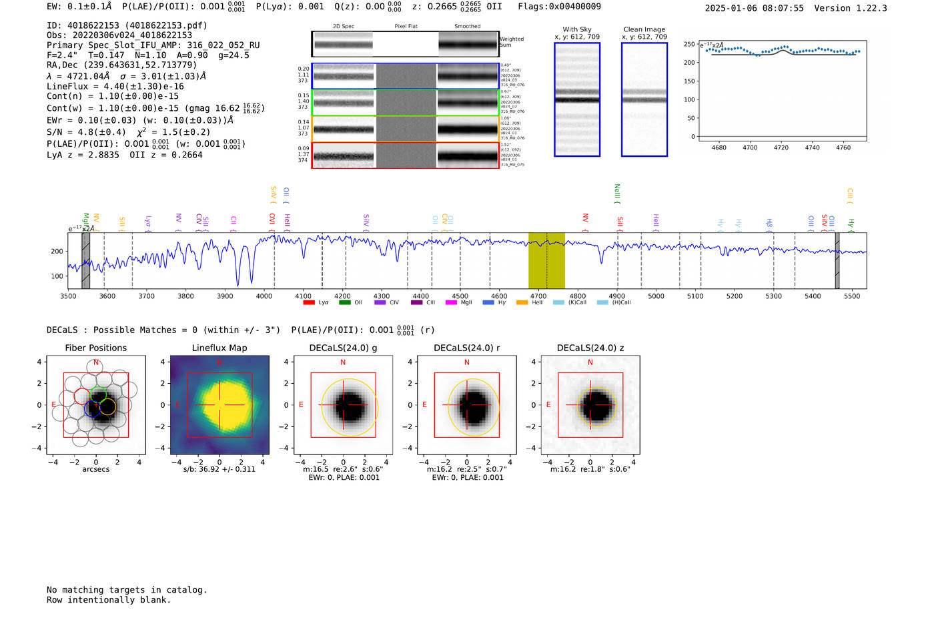
Task: Select the Clean Image panel
Action: point(644,99)
